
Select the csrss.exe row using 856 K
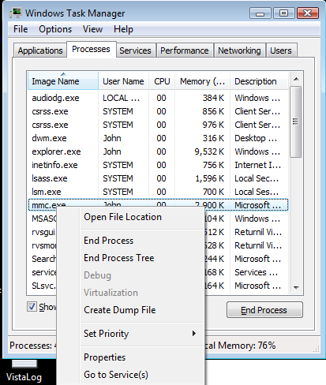[x=158, y=111]
